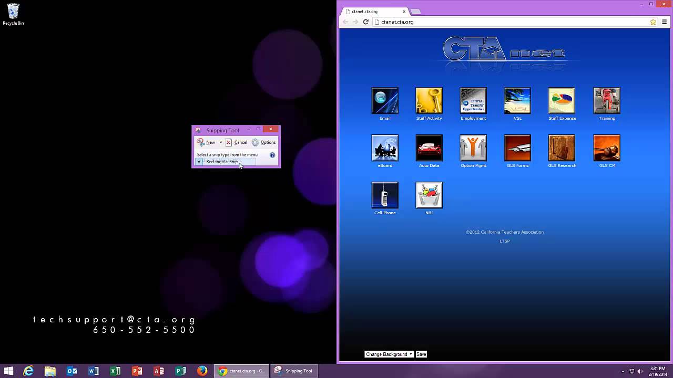Open Snipping Tool Options
673x378 pixels.
coord(263,142)
